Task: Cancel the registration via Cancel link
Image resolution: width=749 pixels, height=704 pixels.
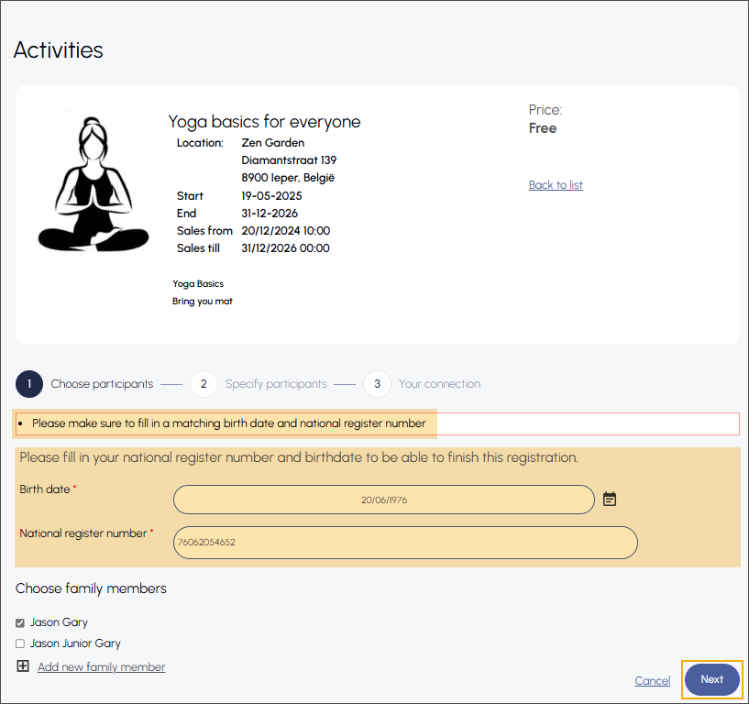Action: (x=652, y=680)
